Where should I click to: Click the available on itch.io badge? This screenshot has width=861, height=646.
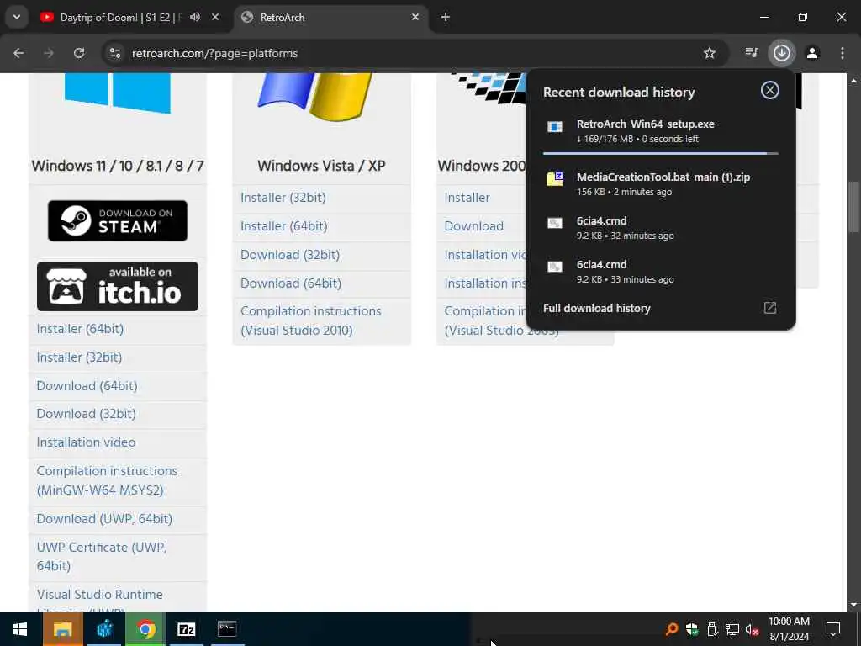(118, 286)
